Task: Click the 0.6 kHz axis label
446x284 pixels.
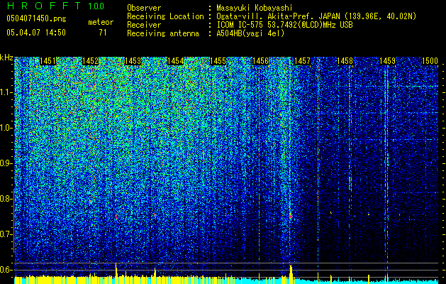Action: click(x=7, y=270)
